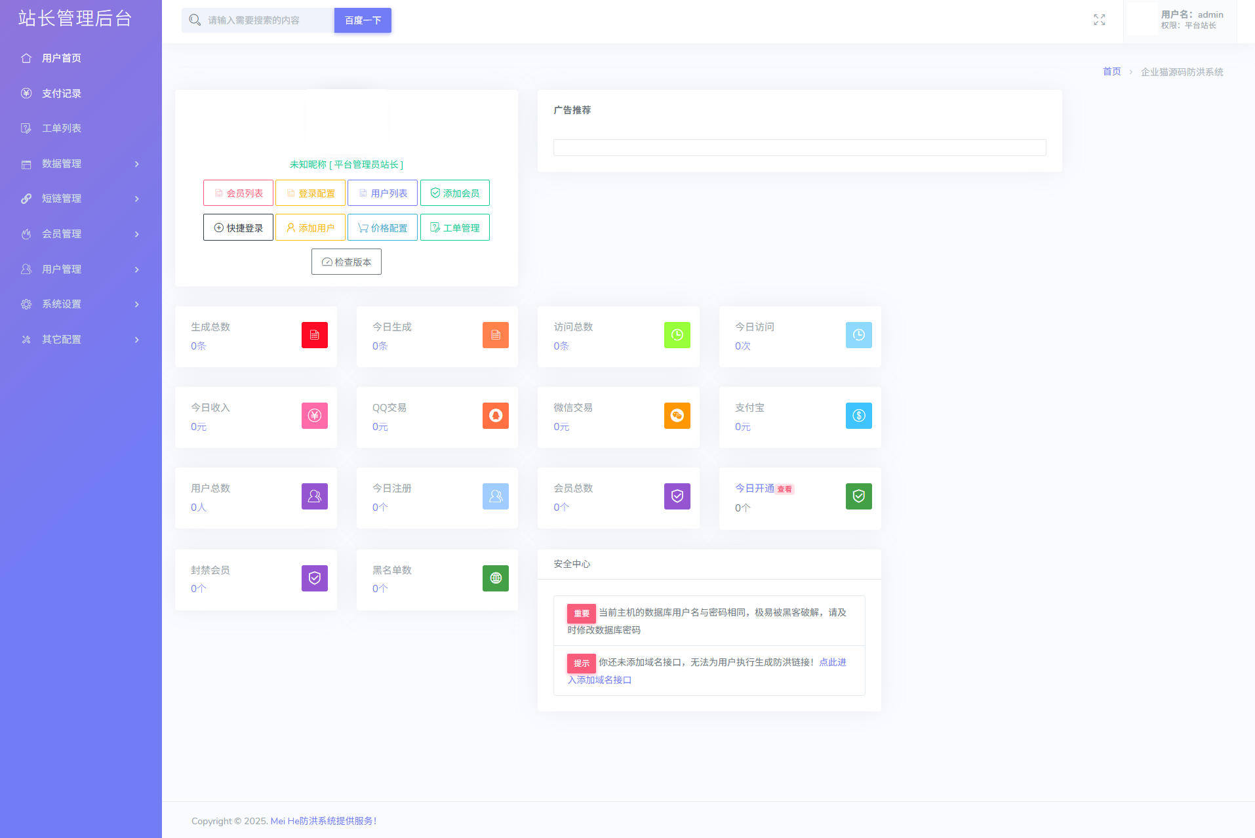Click the green 黑名单数 globe icon
The width and height of the screenshot is (1255, 838).
(x=496, y=578)
